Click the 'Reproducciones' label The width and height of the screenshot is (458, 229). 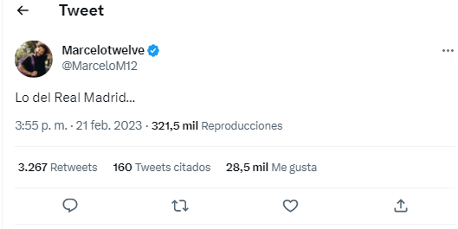click(242, 126)
